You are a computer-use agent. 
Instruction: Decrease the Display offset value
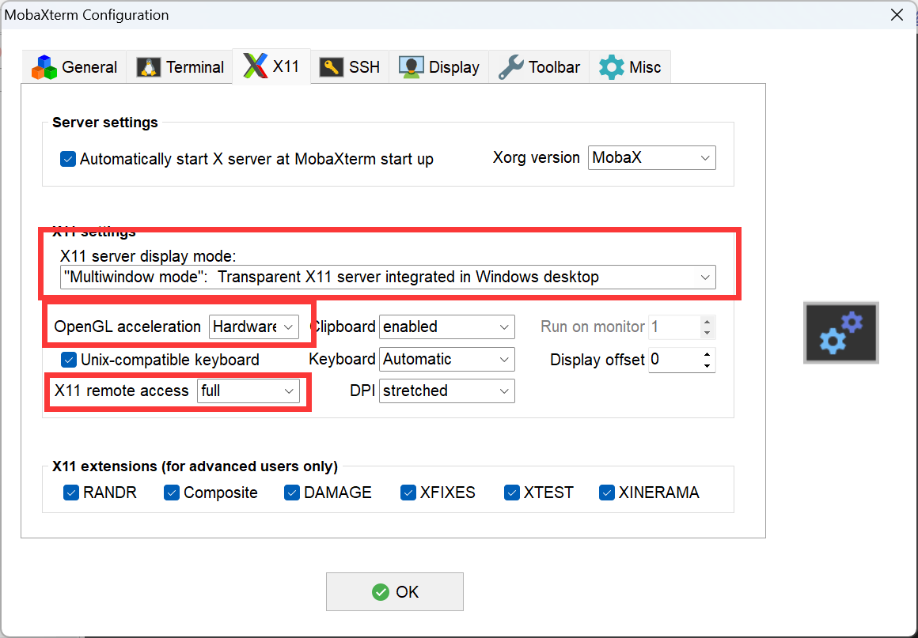[x=707, y=366]
